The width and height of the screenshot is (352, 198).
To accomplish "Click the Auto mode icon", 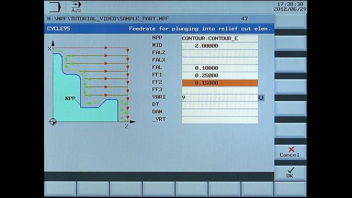I will pyautogui.click(x=76, y=7).
